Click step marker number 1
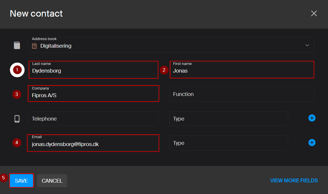The width and height of the screenshot is (328, 194). click(17, 70)
